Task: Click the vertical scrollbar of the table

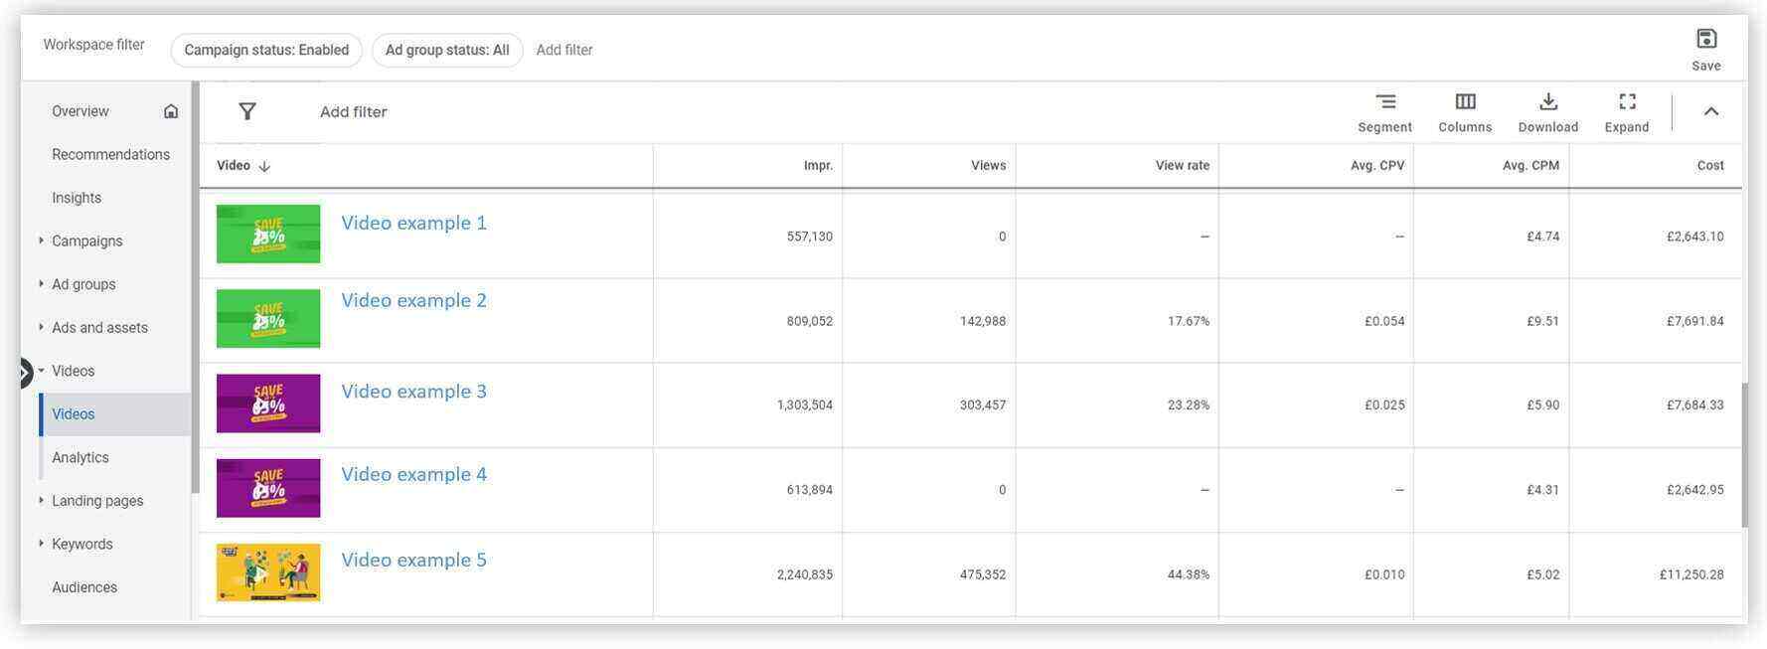Action: pos(1744,455)
